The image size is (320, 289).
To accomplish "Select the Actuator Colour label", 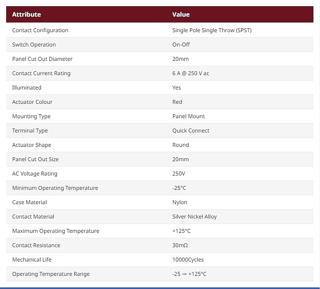I will (x=32, y=102).
